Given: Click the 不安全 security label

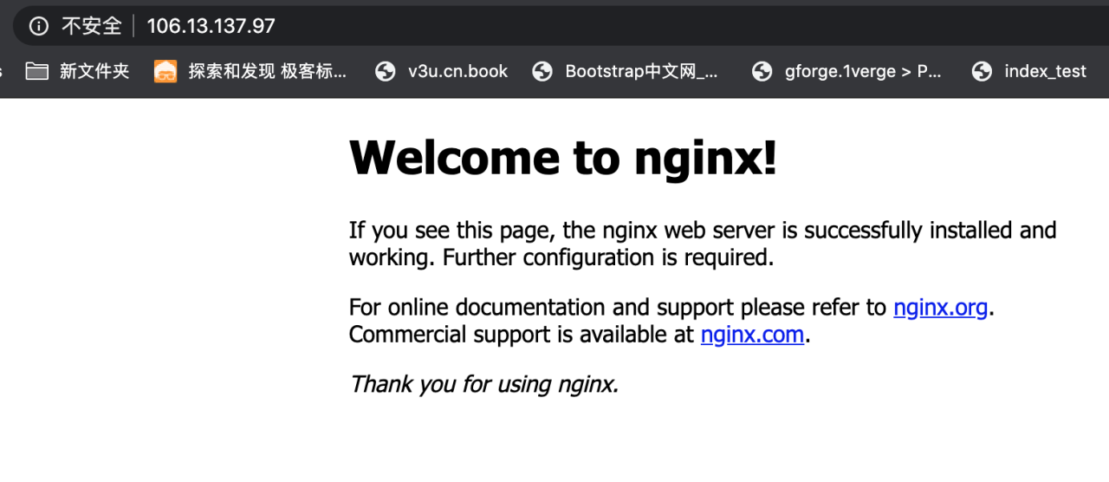Looking at the screenshot, I should point(92,26).
